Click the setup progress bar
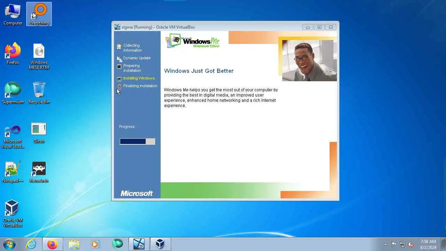 point(137,141)
